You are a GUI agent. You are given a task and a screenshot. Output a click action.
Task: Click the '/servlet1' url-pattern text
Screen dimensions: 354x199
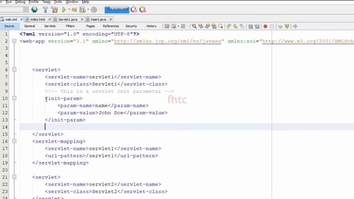pos(100,156)
